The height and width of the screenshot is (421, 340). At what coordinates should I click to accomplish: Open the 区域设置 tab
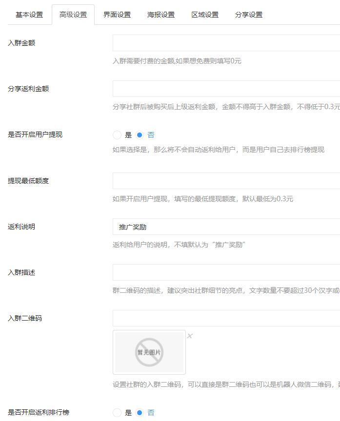pyautogui.click(x=205, y=15)
